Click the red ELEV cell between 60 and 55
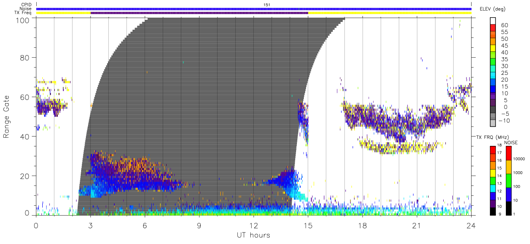Viewport: 530px width, 244px height. [492, 28]
